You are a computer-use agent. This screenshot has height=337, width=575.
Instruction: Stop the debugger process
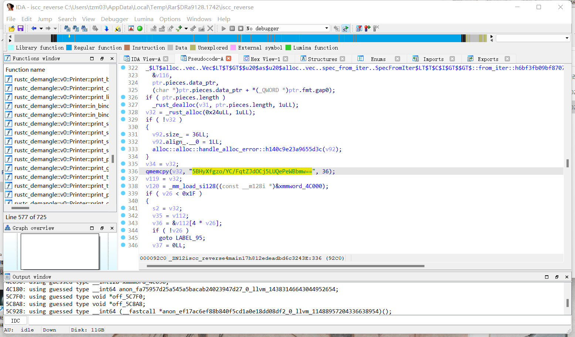pos(241,28)
